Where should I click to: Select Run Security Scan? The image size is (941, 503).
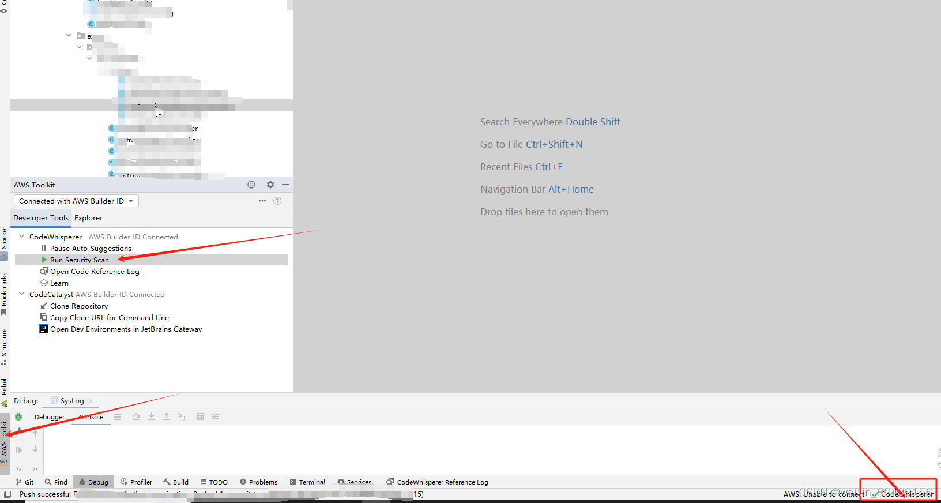[80, 260]
